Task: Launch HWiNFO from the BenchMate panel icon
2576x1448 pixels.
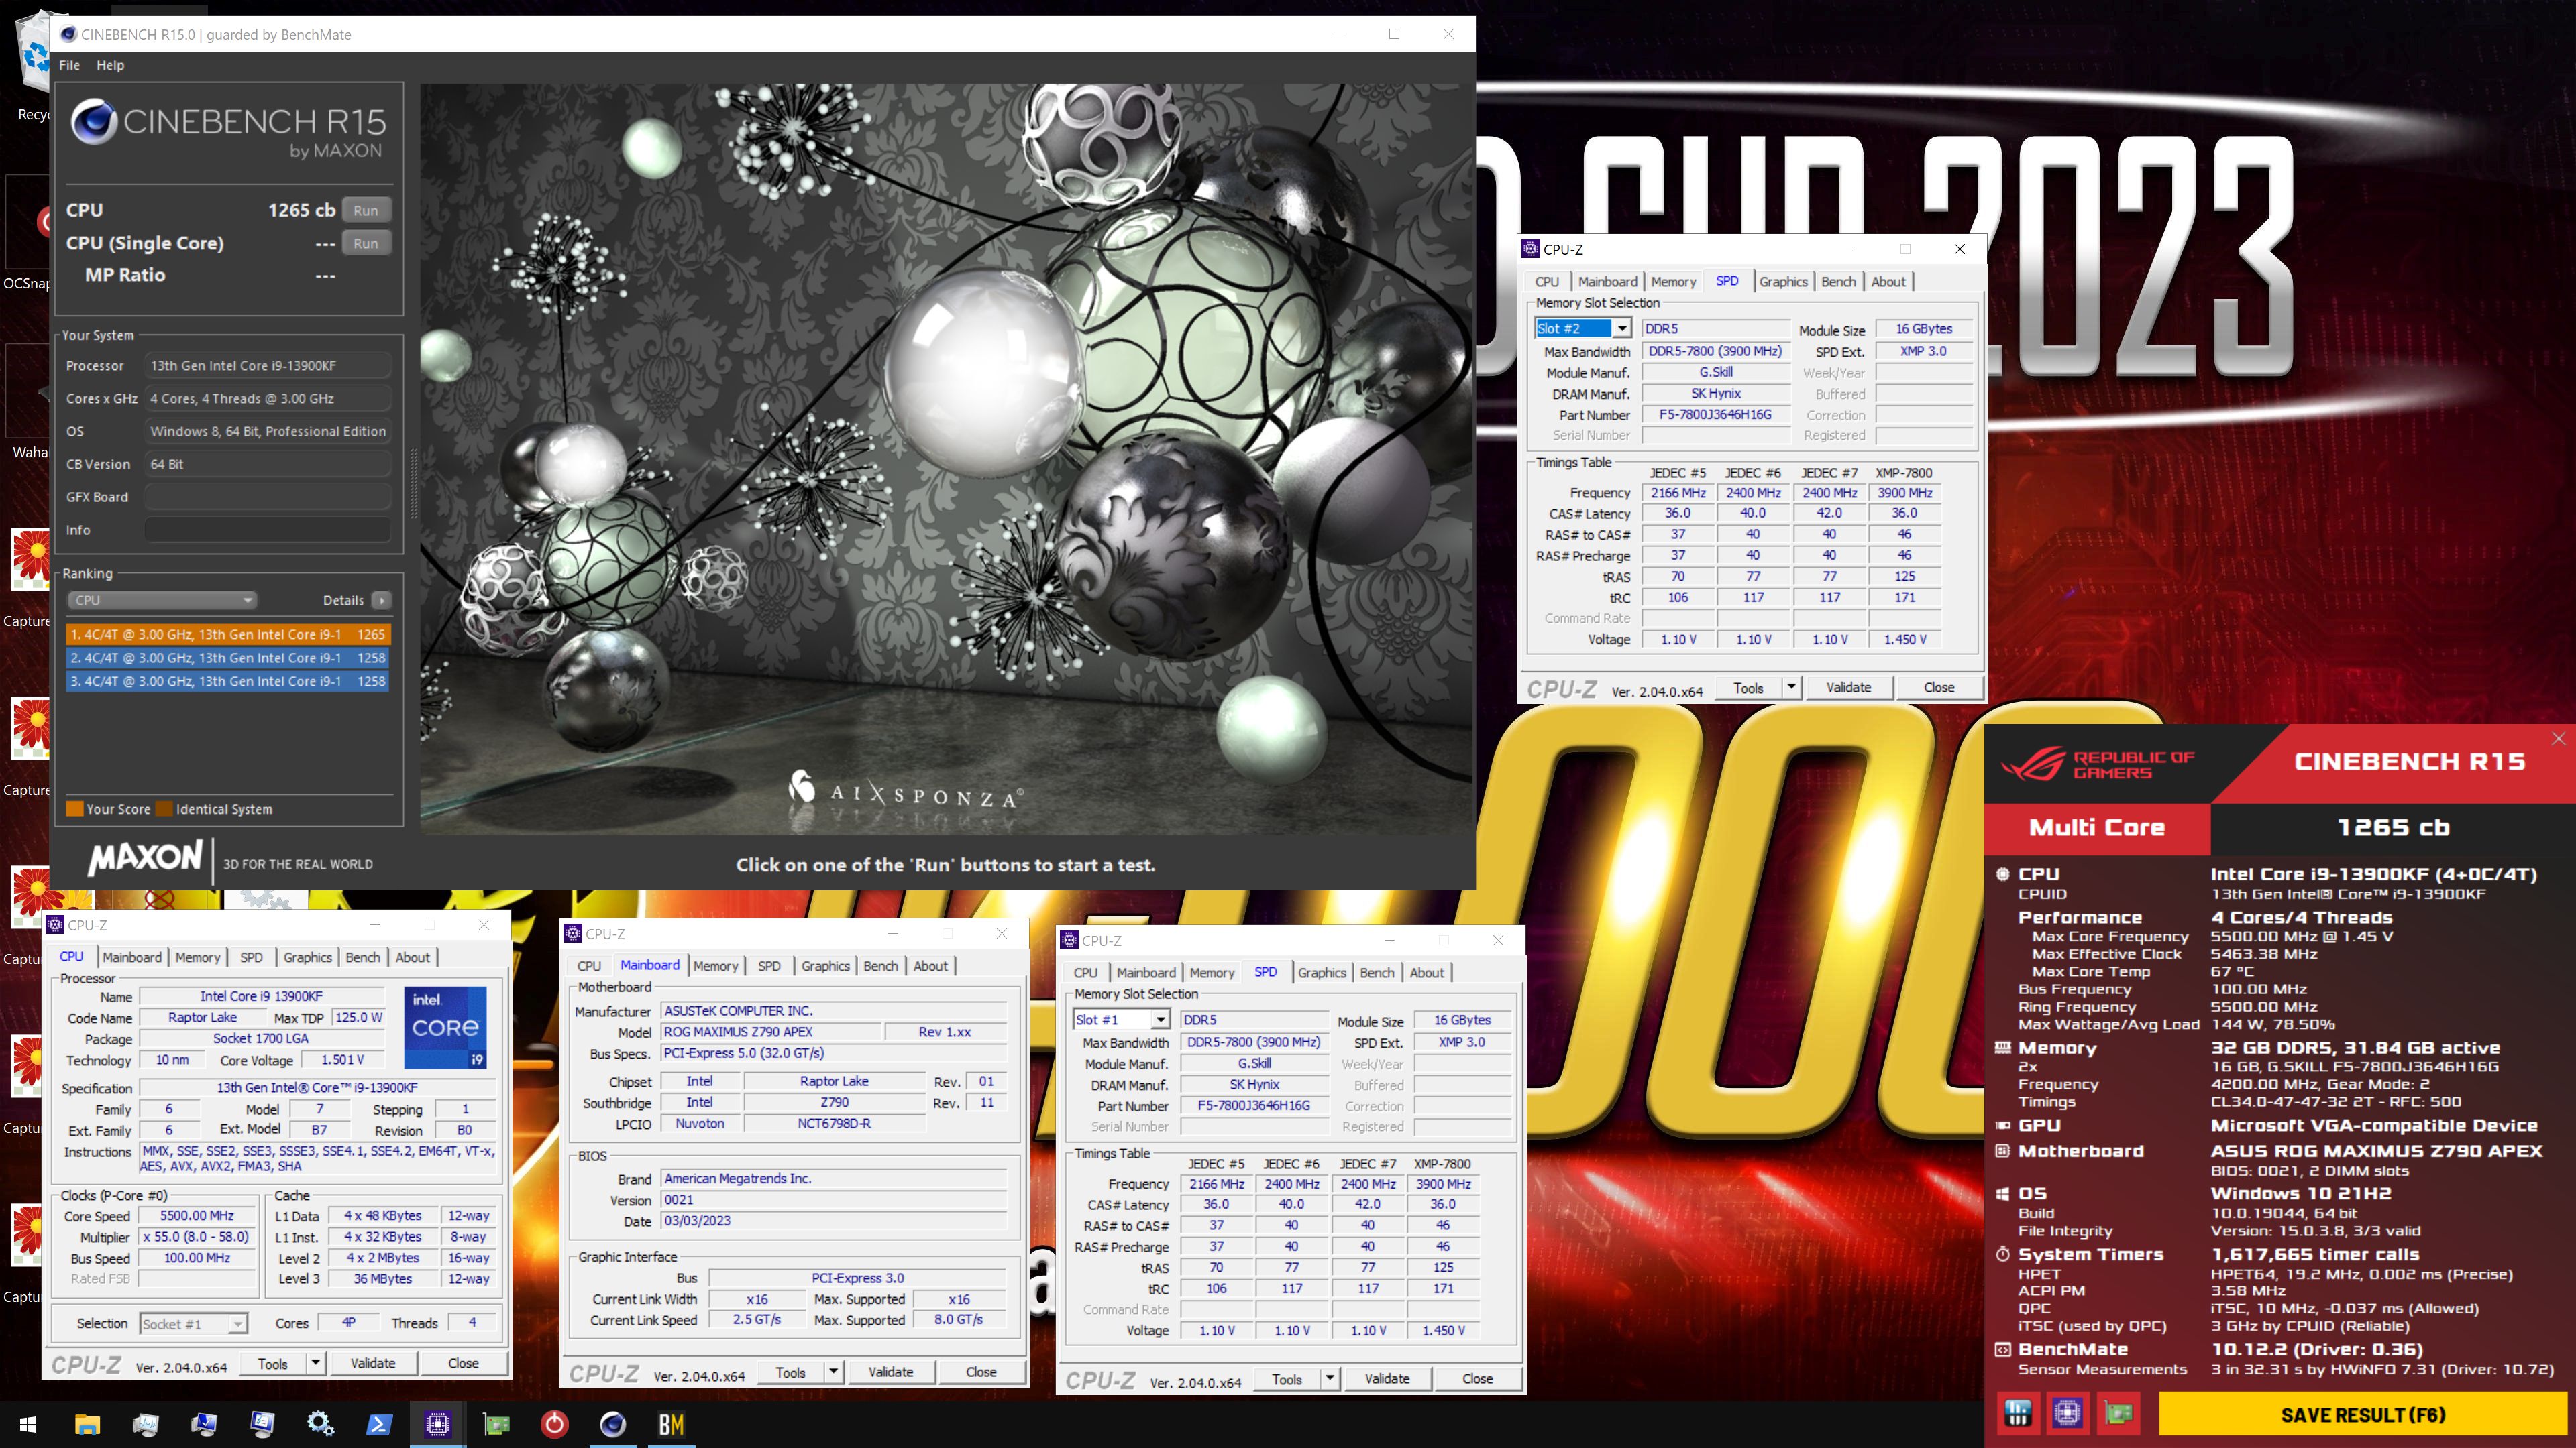Action: 2017,1413
